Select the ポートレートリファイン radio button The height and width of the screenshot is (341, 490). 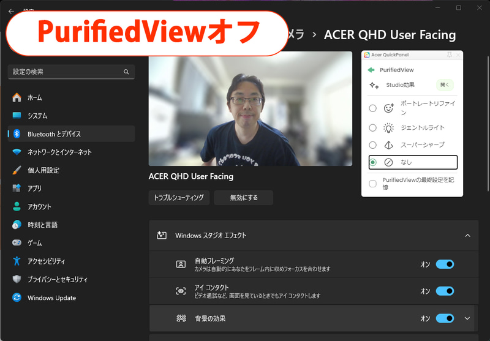[372, 108]
